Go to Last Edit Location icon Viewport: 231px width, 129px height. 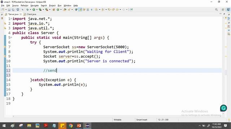point(109,10)
